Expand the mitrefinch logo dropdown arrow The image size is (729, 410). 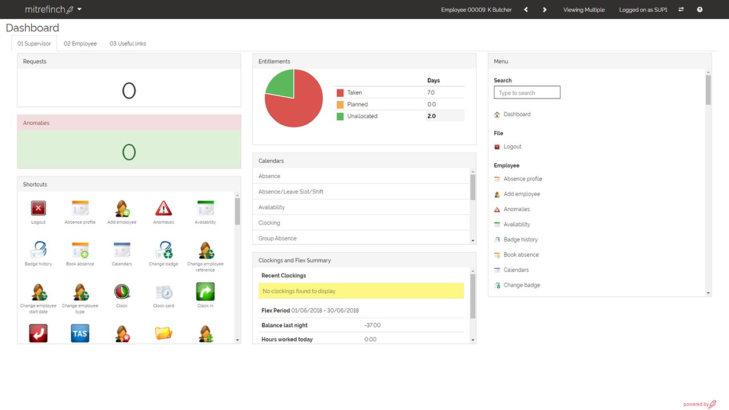(x=79, y=10)
